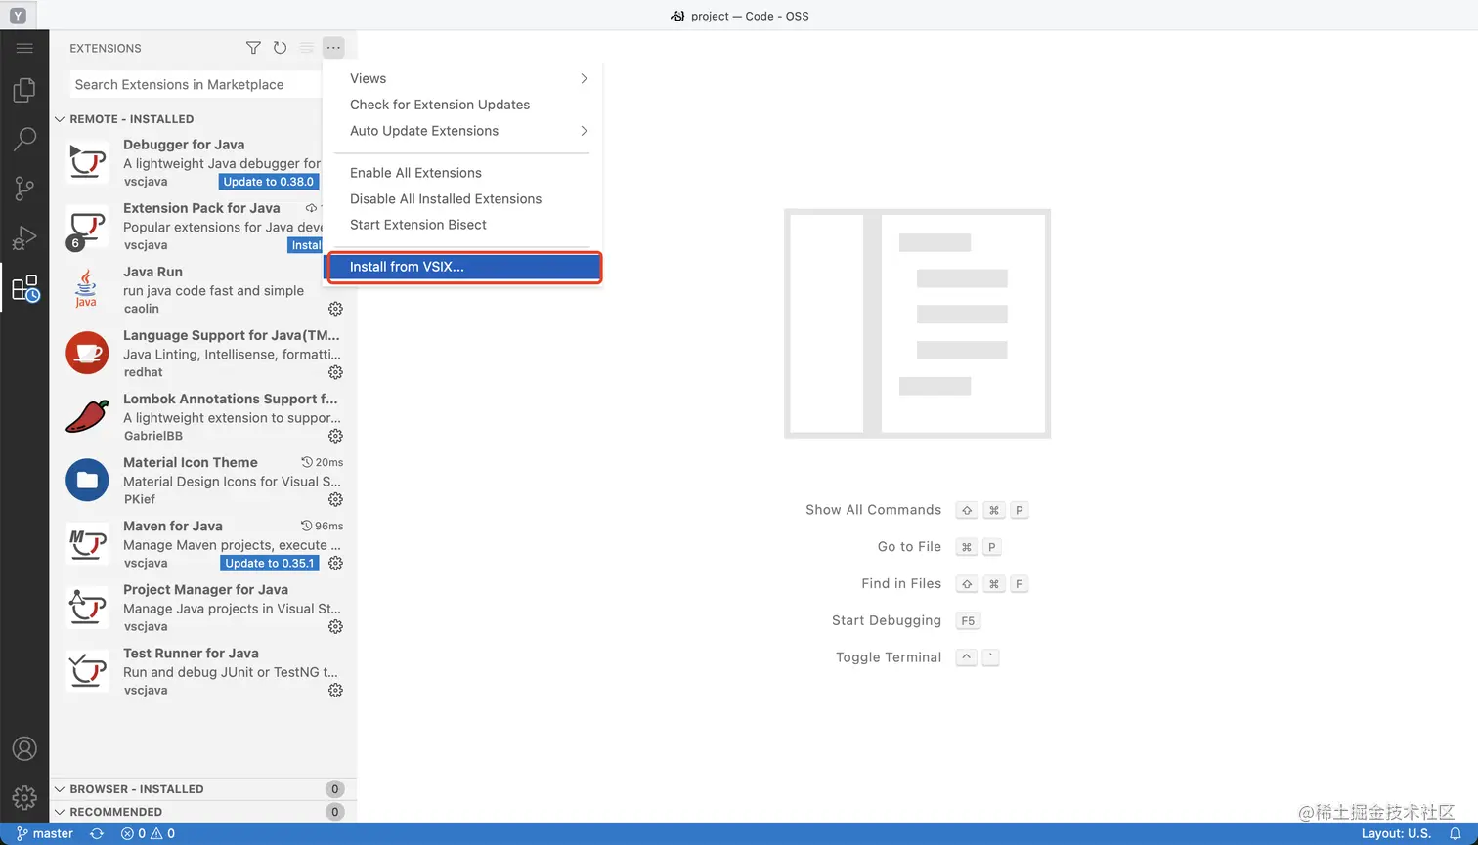Open the Auto Update Extensions submenu
This screenshot has width=1478, height=845.
coord(462,131)
